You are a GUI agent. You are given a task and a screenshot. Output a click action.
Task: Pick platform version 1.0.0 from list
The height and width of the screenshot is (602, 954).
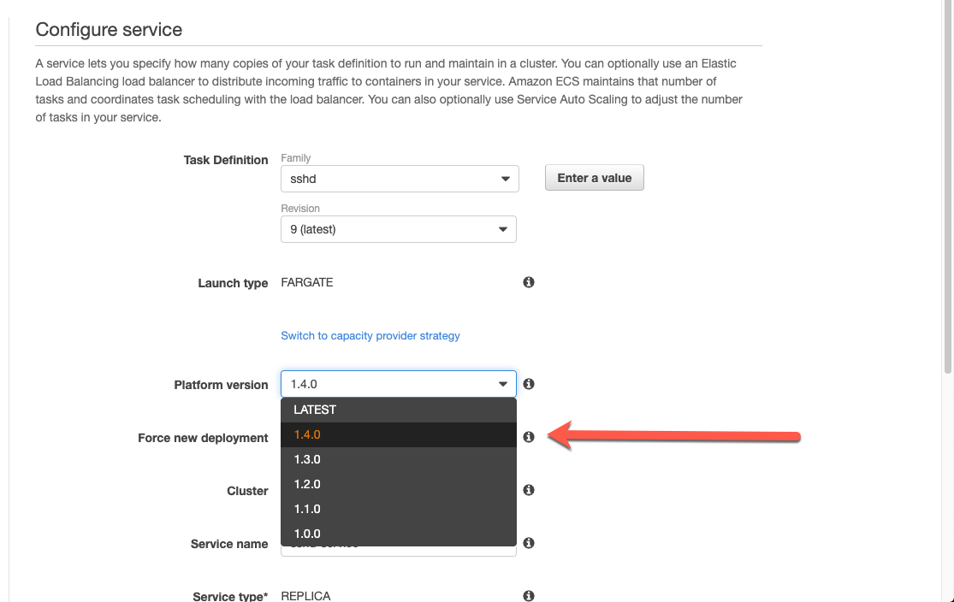[x=399, y=534]
